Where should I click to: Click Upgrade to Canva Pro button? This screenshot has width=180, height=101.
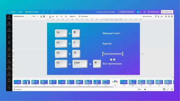126,12
